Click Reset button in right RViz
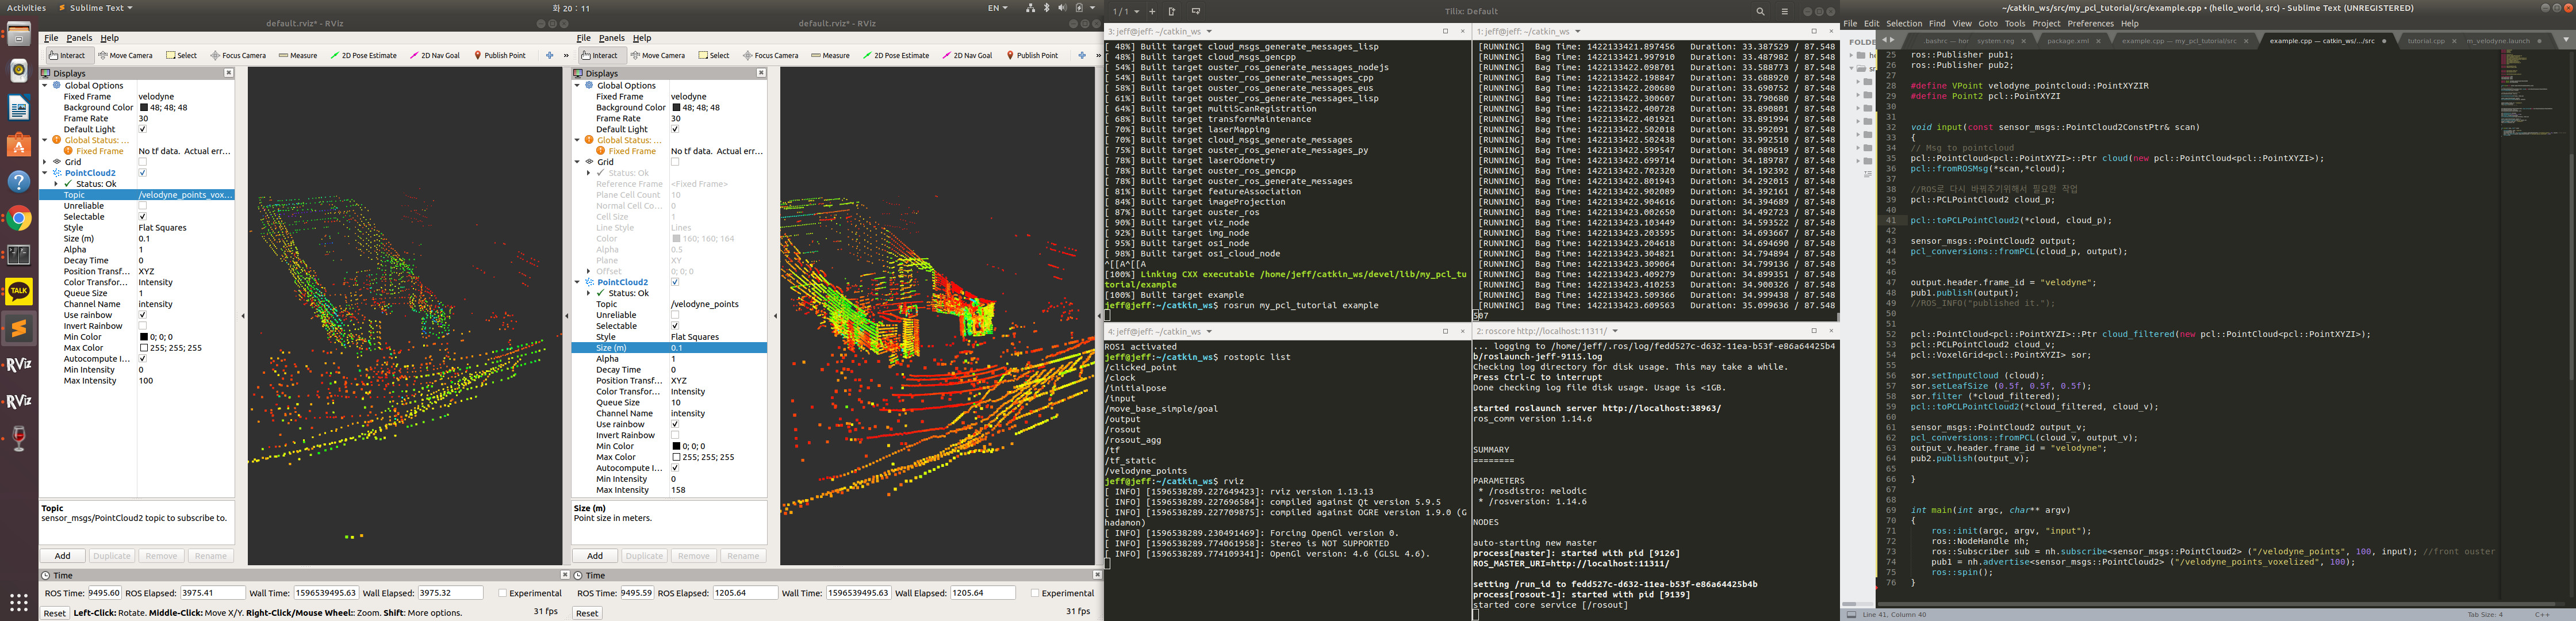This screenshot has width=2576, height=621. 587,613
